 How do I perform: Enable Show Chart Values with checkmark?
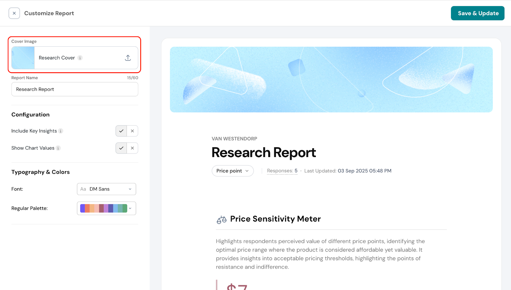(x=121, y=148)
